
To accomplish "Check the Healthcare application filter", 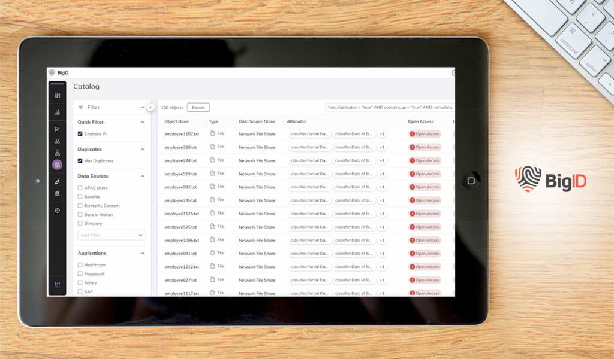I will click(x=80, y=265).
